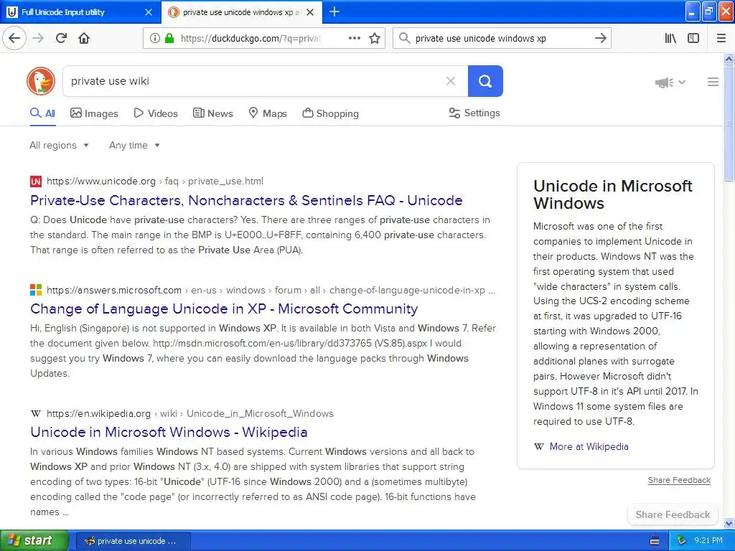The height and width of the screenshot is (551, 735).
Task: Expand the All regions filter
Action: [59, 145]
